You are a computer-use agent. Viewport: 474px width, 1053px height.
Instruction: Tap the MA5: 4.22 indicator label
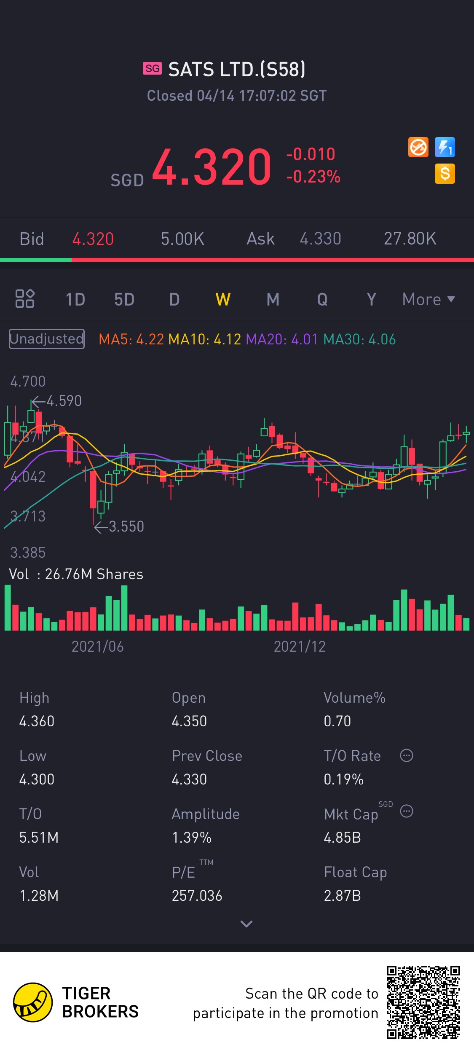pos(131,339)
